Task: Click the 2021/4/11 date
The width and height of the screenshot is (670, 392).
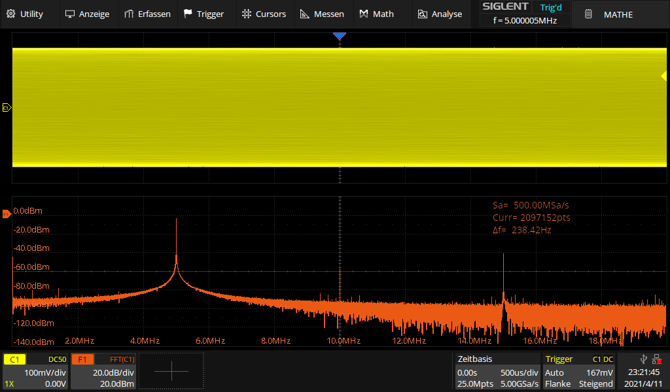Action: pos(643,384)
